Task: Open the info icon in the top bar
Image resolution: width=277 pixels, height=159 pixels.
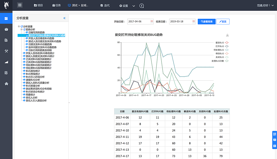Action: point(141,6)
